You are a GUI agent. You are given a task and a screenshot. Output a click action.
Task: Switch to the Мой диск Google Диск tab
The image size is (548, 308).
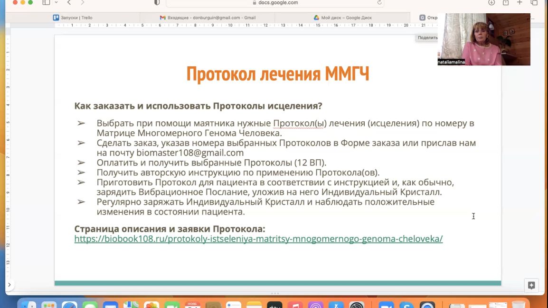342,18
